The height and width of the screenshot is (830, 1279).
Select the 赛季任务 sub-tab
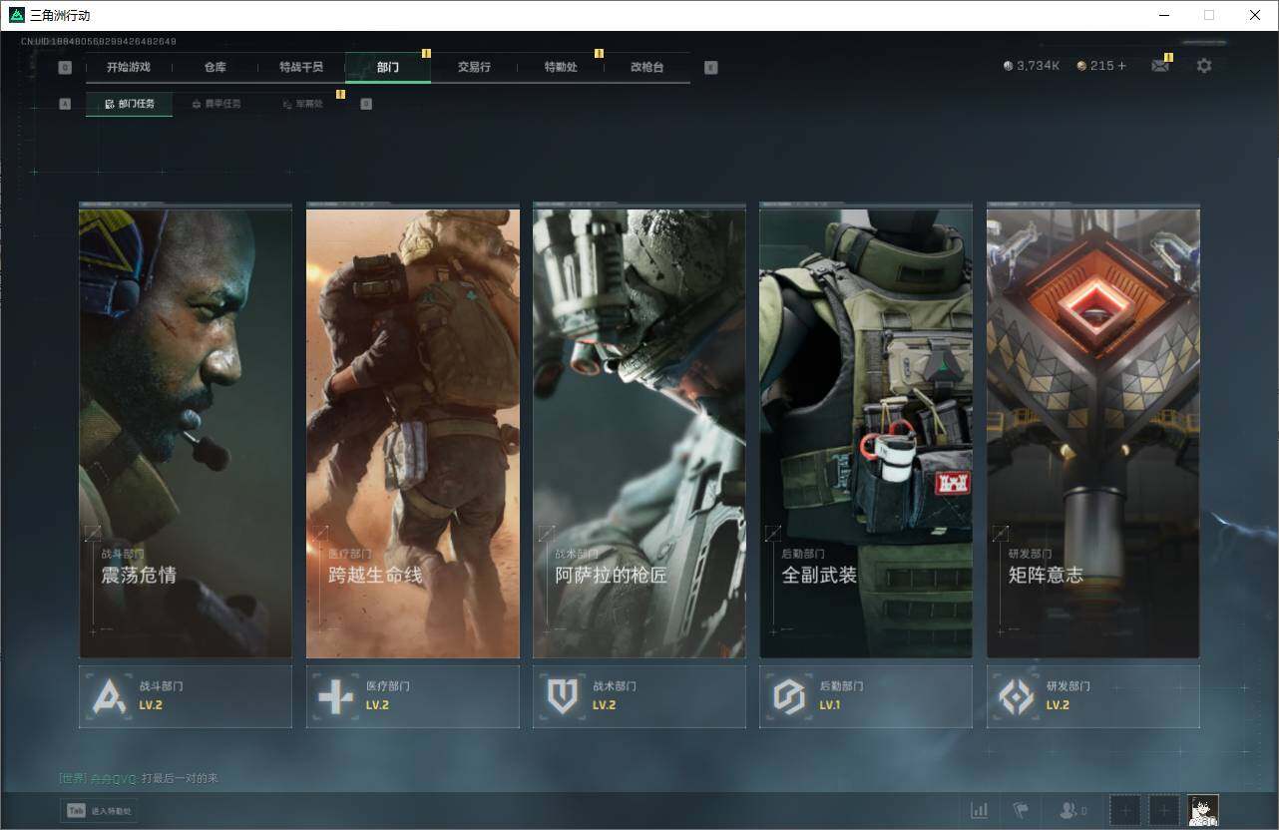[x=215, y=104]
